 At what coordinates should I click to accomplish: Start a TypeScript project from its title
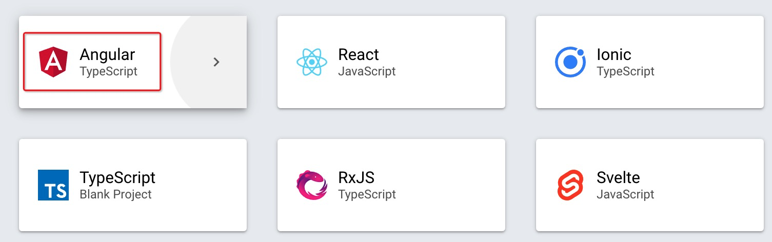tap(117, 178)
